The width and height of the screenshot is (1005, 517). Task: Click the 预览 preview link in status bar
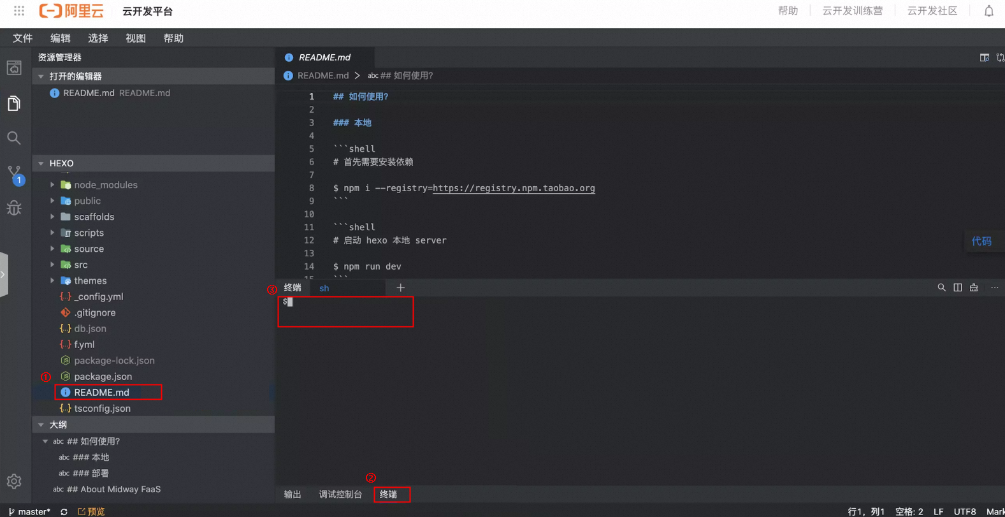pyautogui.click(x=92, y=511)
